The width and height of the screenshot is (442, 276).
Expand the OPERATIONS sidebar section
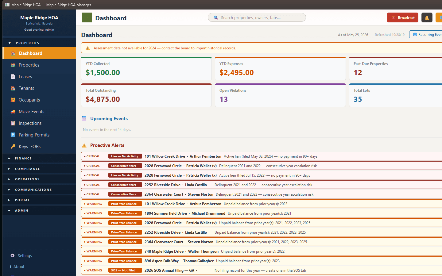(39, 179)
